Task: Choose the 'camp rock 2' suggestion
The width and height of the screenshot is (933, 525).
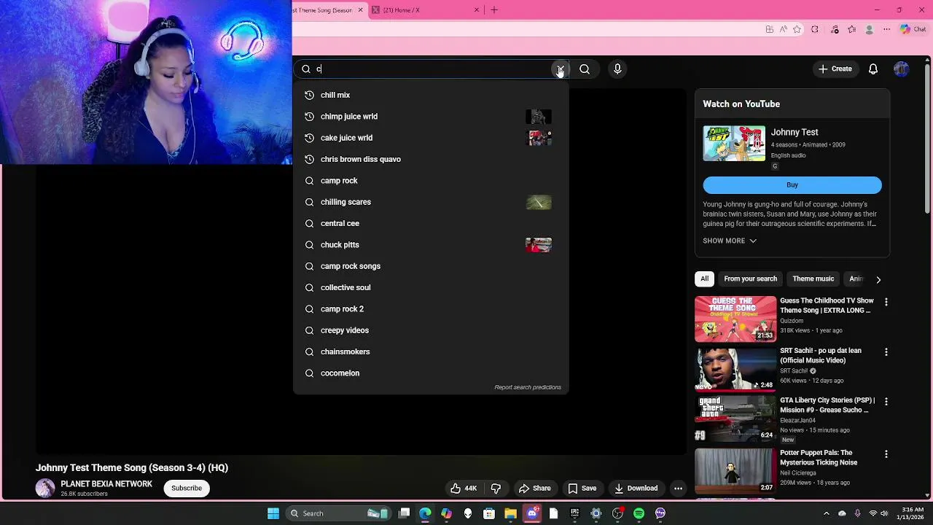Action: click(430, 309)
